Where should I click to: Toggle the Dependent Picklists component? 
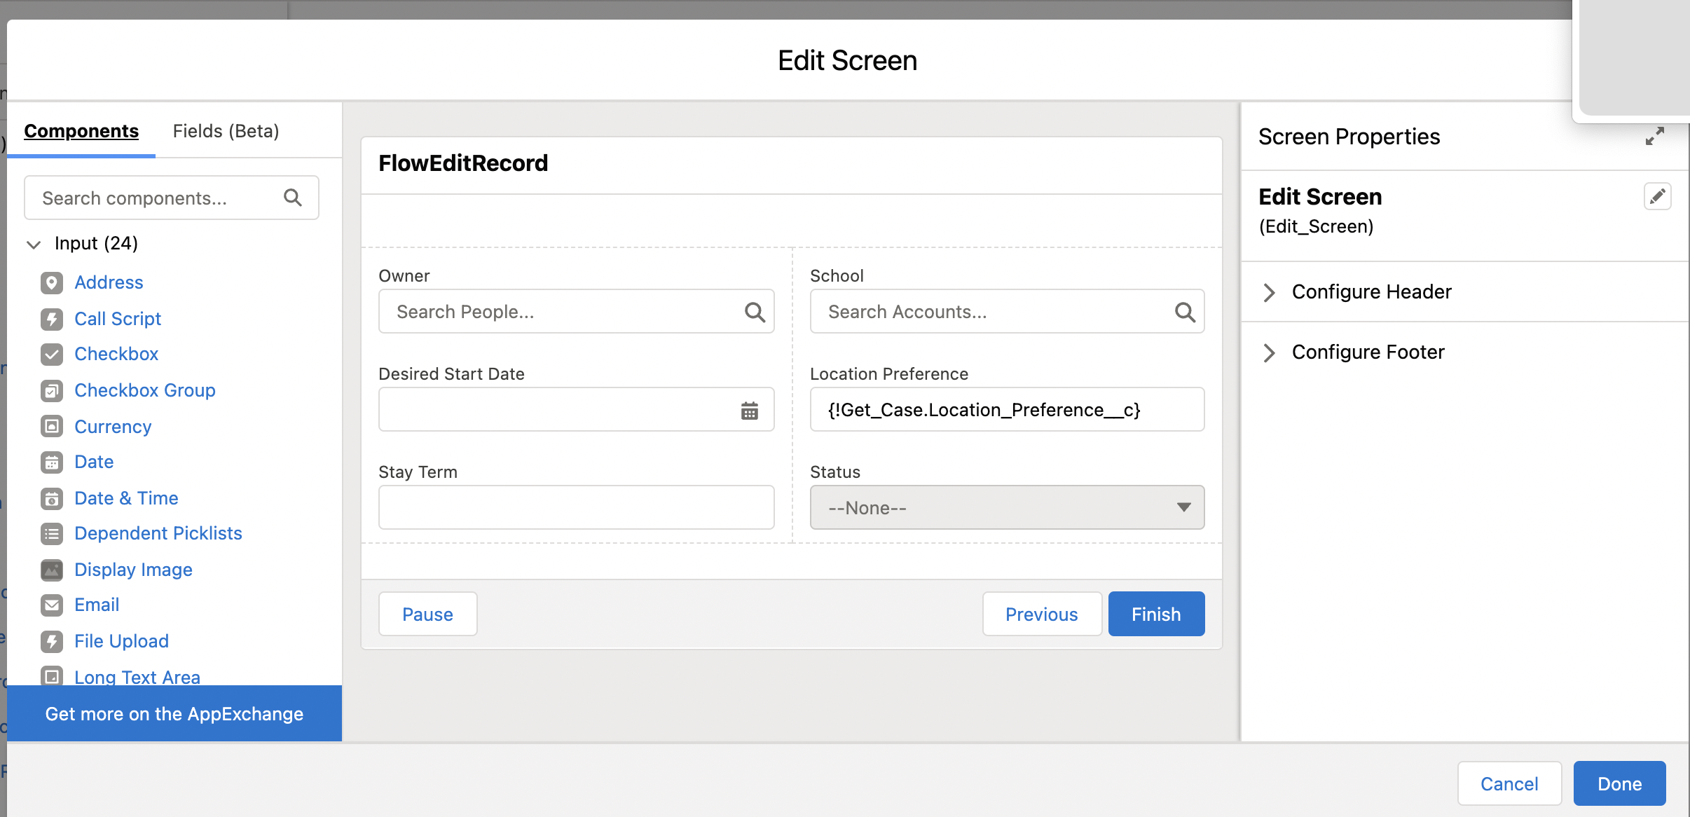tap(158, 533)
